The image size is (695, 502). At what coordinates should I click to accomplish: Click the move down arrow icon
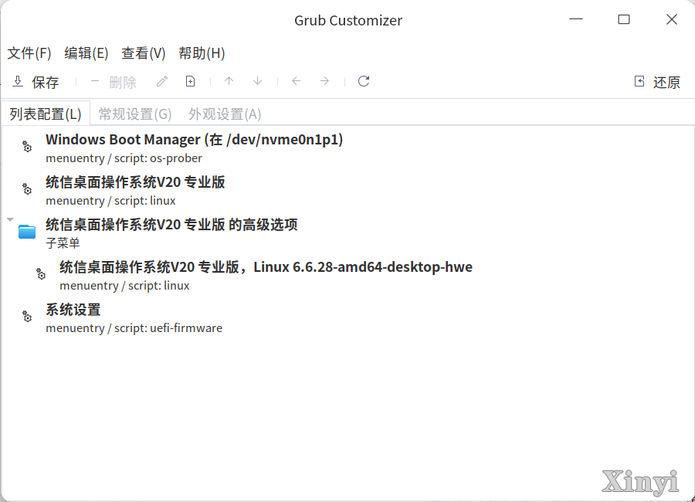pyautogui.click(x=257, y=81)
